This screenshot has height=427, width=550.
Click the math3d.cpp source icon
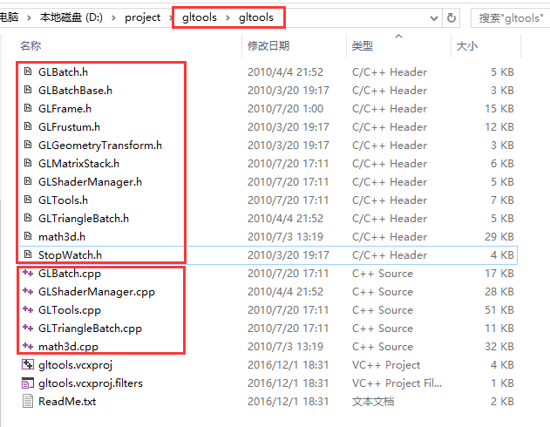tap(28, 346)
